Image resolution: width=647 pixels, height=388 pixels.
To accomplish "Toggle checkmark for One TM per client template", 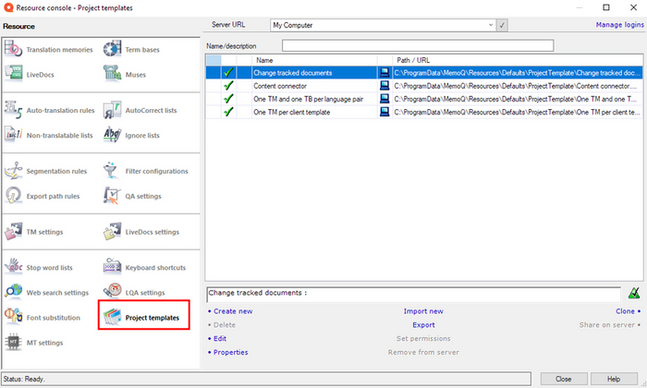I will 228,112.
